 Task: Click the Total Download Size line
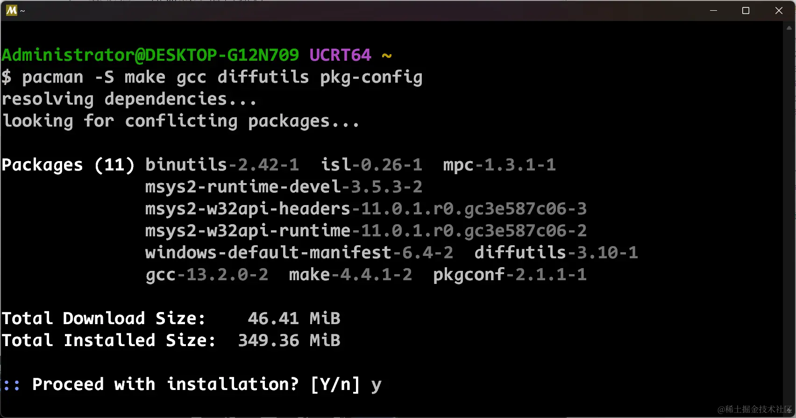click(171, 319)
